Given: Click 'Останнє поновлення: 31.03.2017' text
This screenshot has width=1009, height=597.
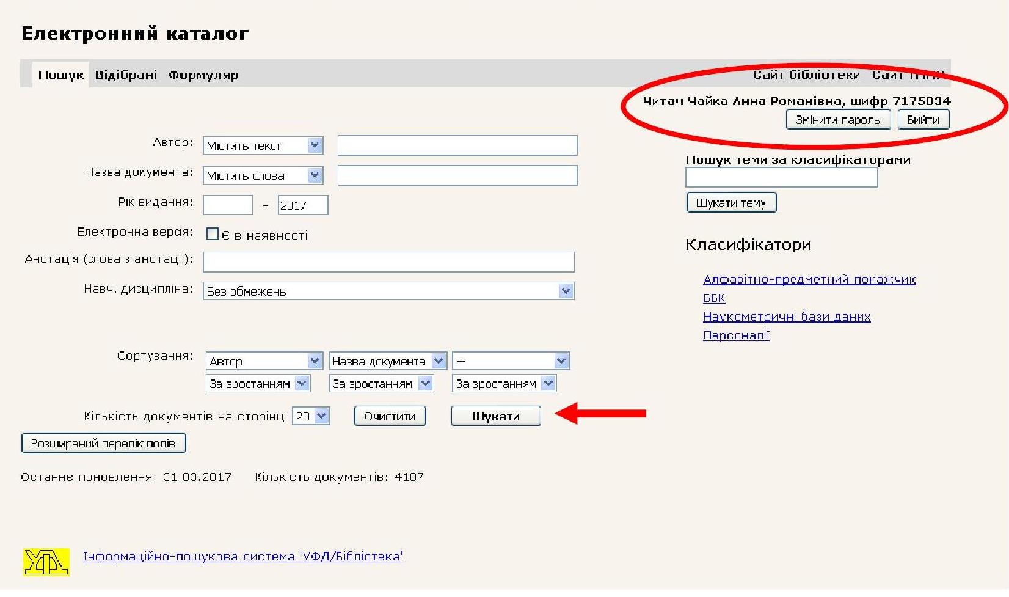Looking at the screenshot, I should (x=126, y=477).
